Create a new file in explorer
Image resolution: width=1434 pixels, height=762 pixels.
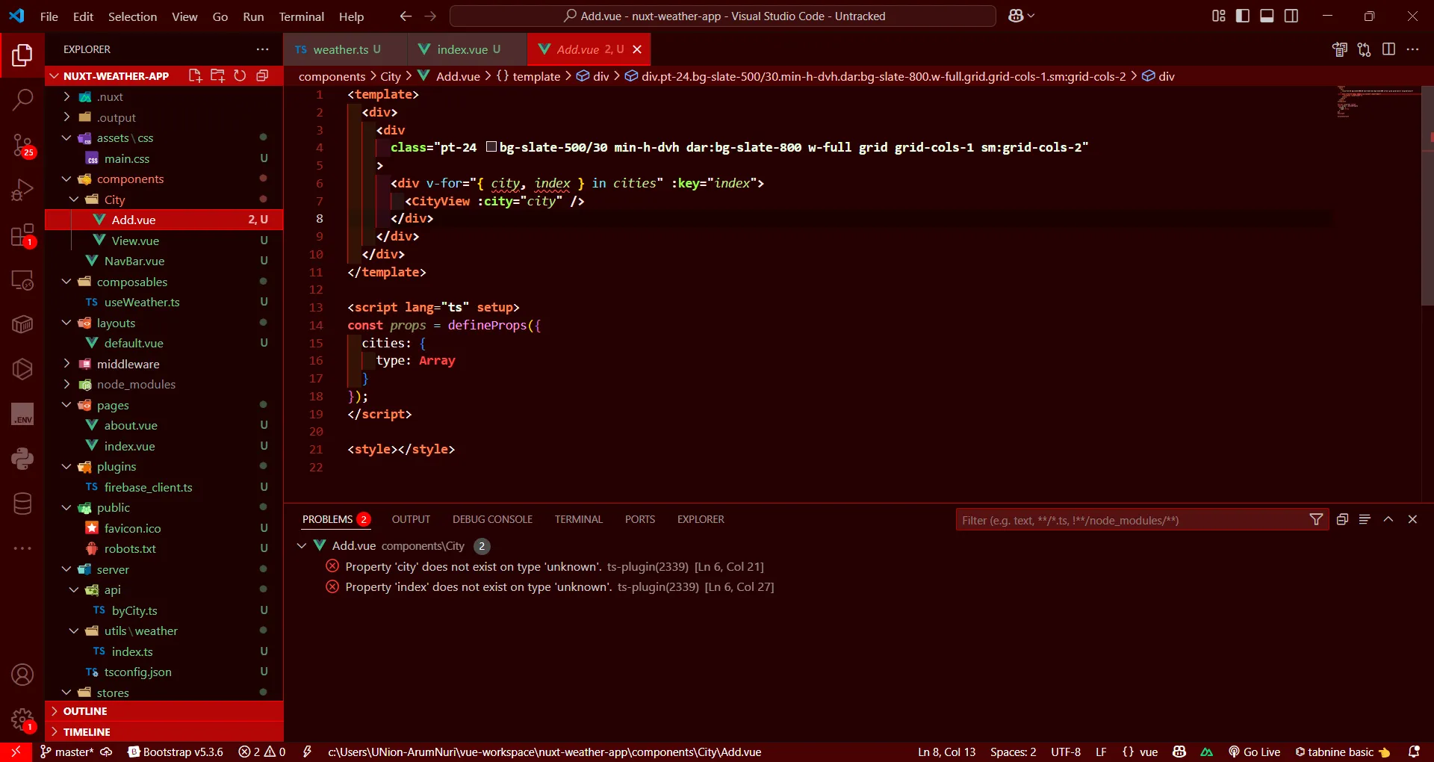195,75
